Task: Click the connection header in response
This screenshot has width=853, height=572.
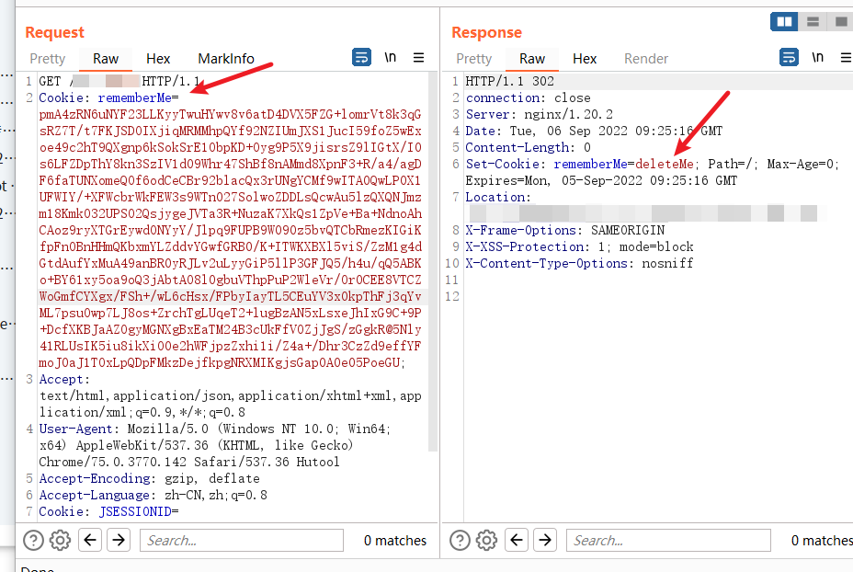Action: pyautogui.click(x=528, y=98)
